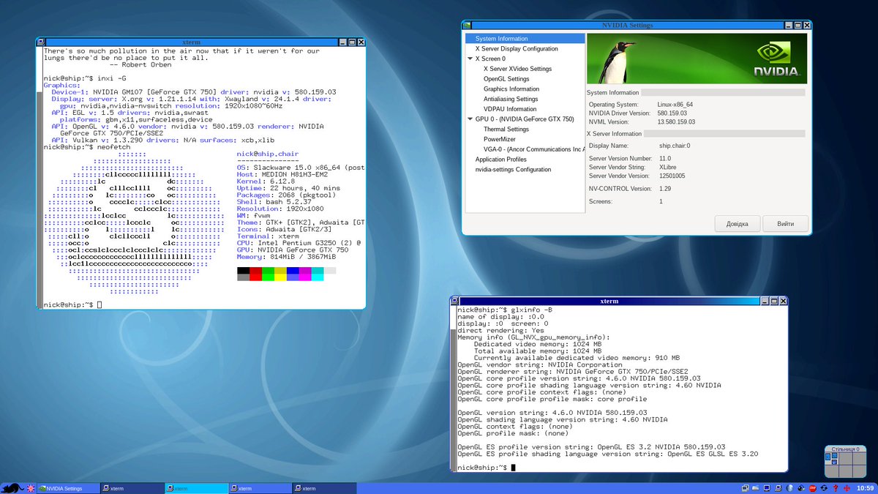Click the Довідка help button
Screen dimensions: 878x494
point(737,224)
